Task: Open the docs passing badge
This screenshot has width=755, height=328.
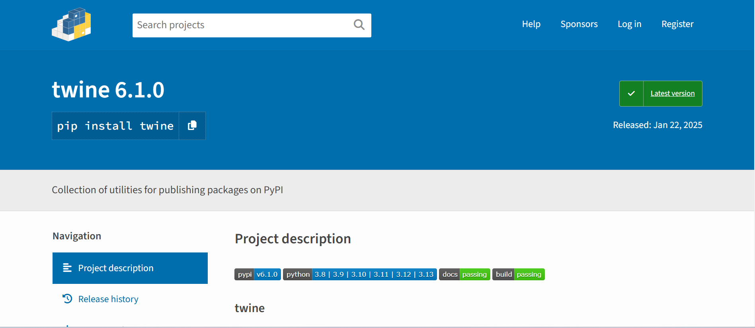Action: tap(464, 274)
